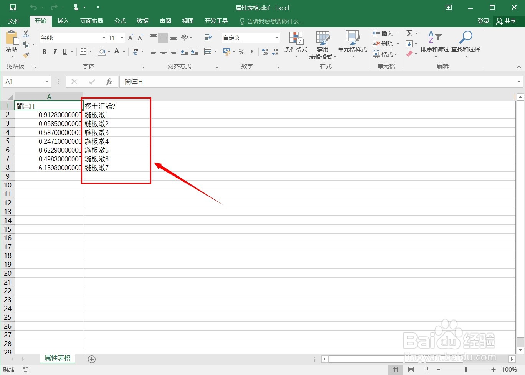Click the Save icon in quick access toolbar
Screen dimensions: 525x375
[13, 8]
